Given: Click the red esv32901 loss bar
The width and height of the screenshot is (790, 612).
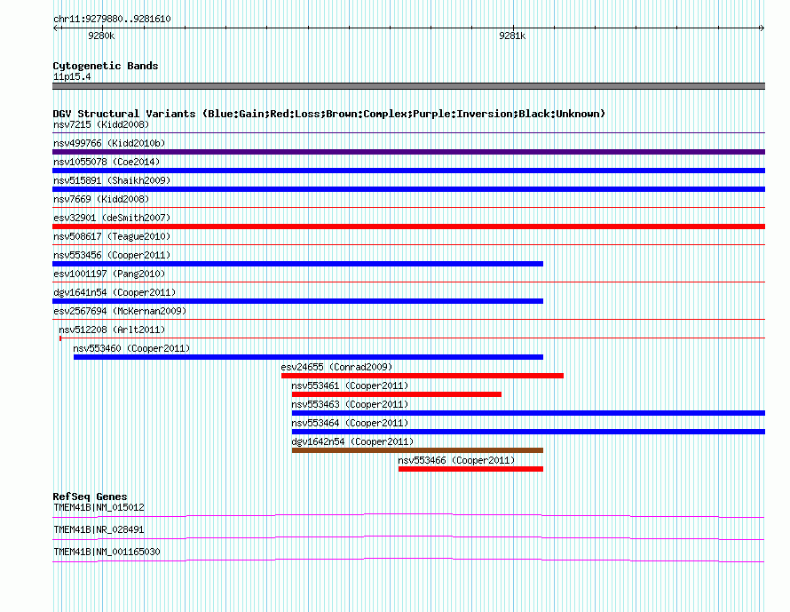Looking at the screenshot, I should (x=408, y=227).
